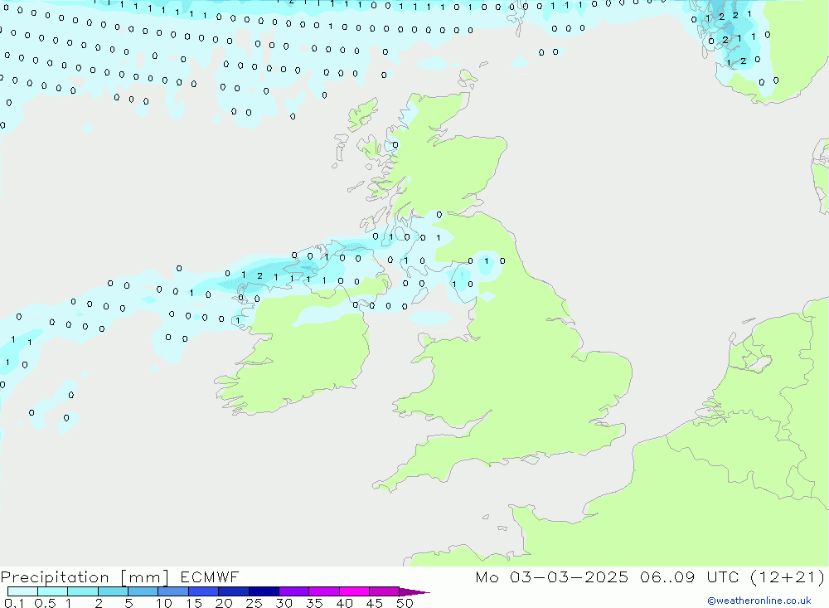Select the 35–40 mm legend swatch

[323, 591]
